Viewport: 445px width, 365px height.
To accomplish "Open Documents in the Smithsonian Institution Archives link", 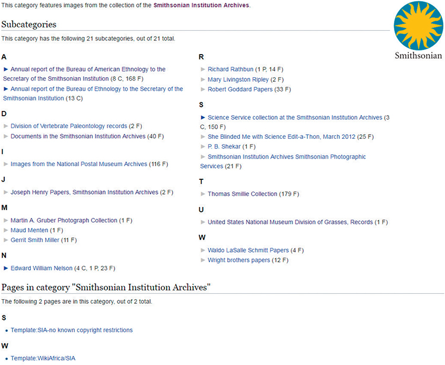I will (78, 137).
